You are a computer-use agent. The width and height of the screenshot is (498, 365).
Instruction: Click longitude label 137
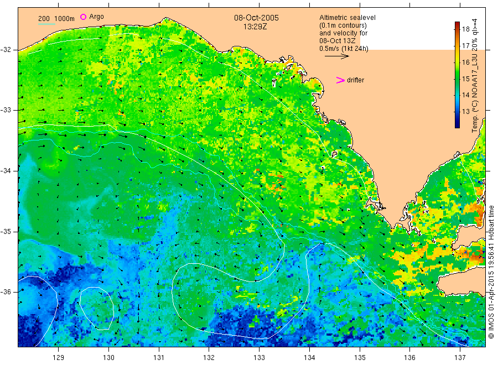[460, 358]
